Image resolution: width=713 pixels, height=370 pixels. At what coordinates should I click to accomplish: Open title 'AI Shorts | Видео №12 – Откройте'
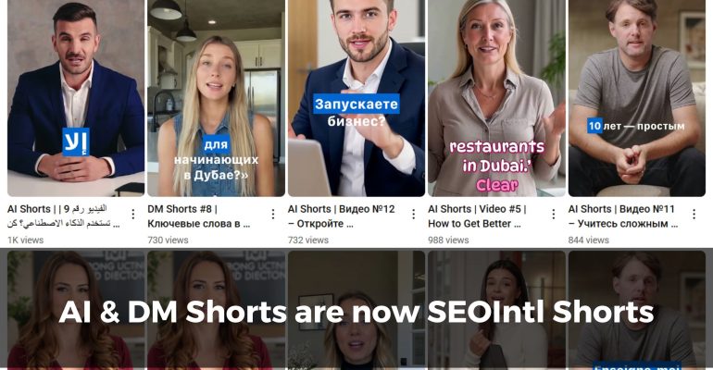coord(341,216)
